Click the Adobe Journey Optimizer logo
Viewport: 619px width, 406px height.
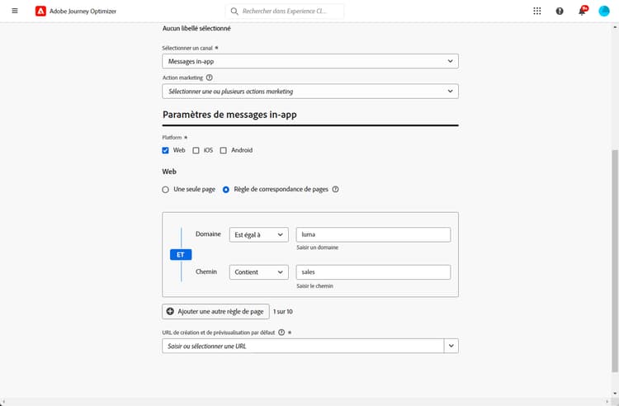coord(41,12)
